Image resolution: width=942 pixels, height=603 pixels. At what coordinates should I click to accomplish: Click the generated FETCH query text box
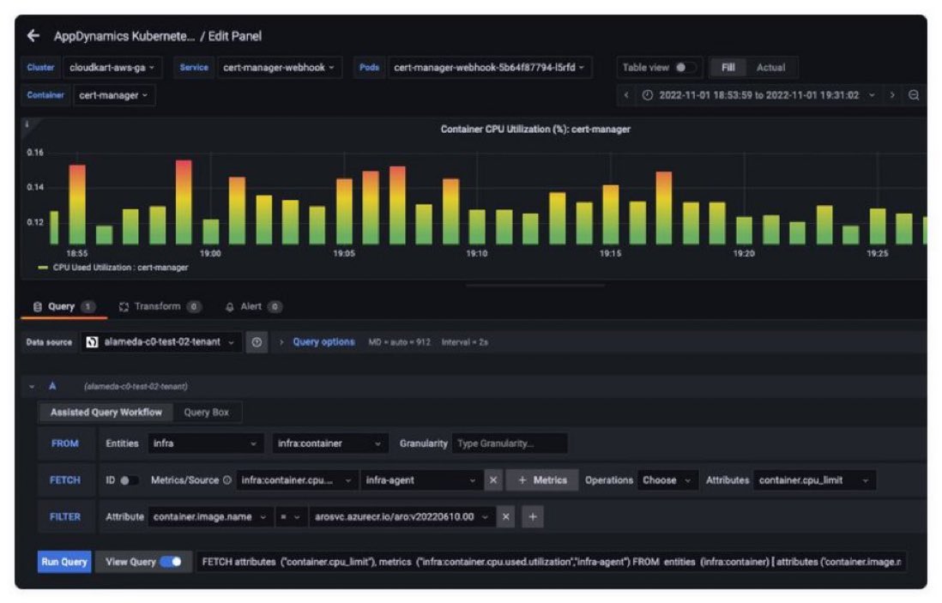click(551, 562)
